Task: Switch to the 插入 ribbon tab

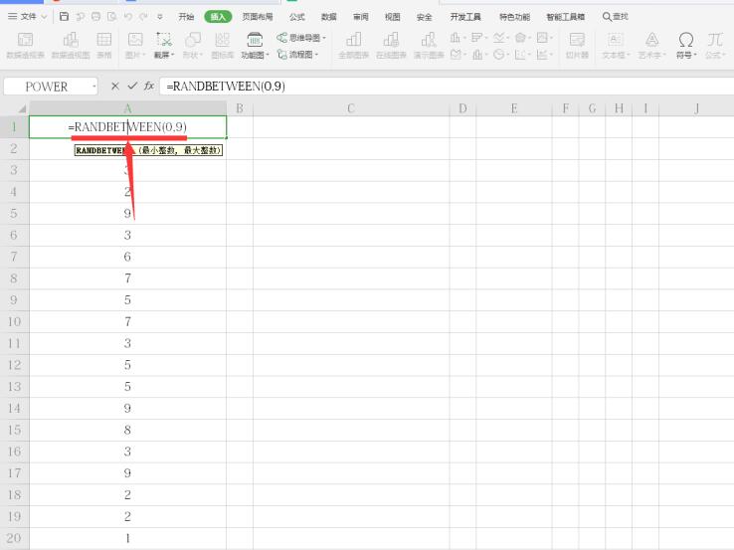Action: click(x=218, y=17)
